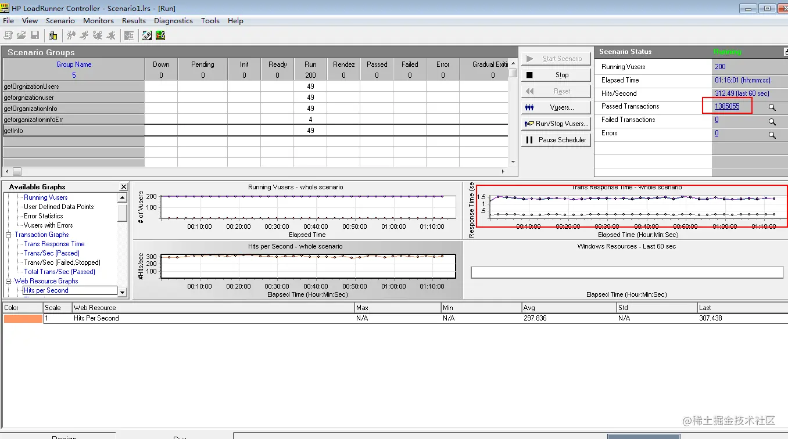This screenshot has height=439, width=788.
Task: Click the Errors count link
Action: tap(717, 133)
